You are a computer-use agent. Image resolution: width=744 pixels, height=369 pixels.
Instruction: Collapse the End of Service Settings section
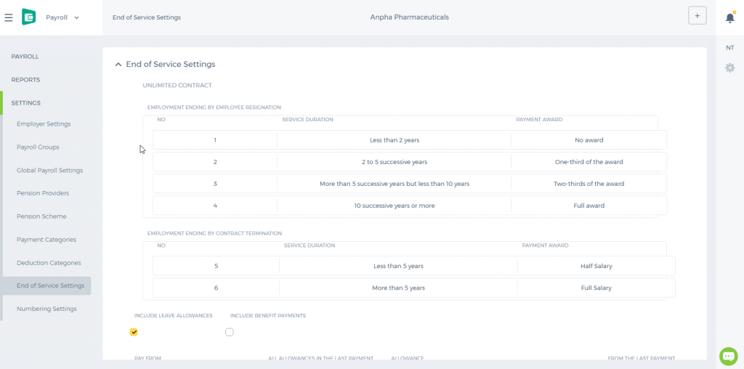(118, 65)
